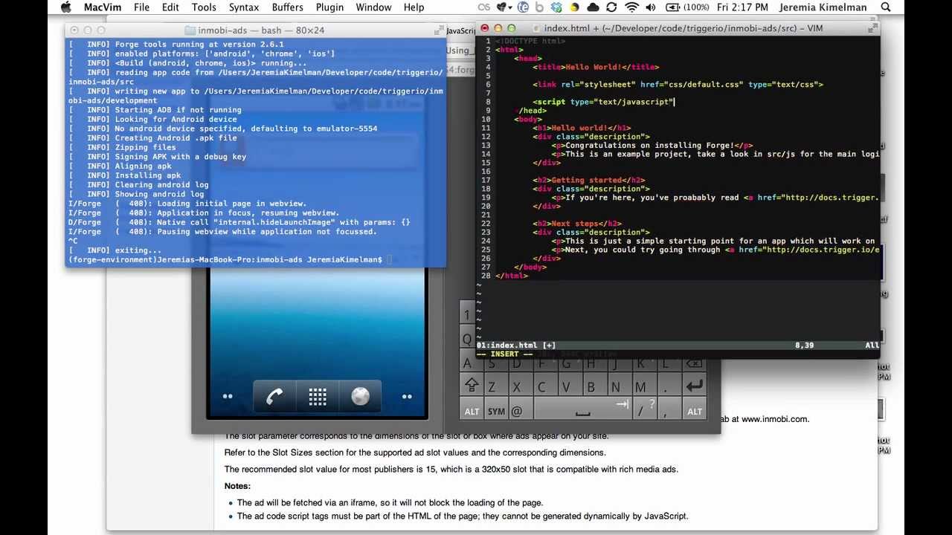Click the battery status icon
The image size is (952, 535).
click(x=674, y=7)
